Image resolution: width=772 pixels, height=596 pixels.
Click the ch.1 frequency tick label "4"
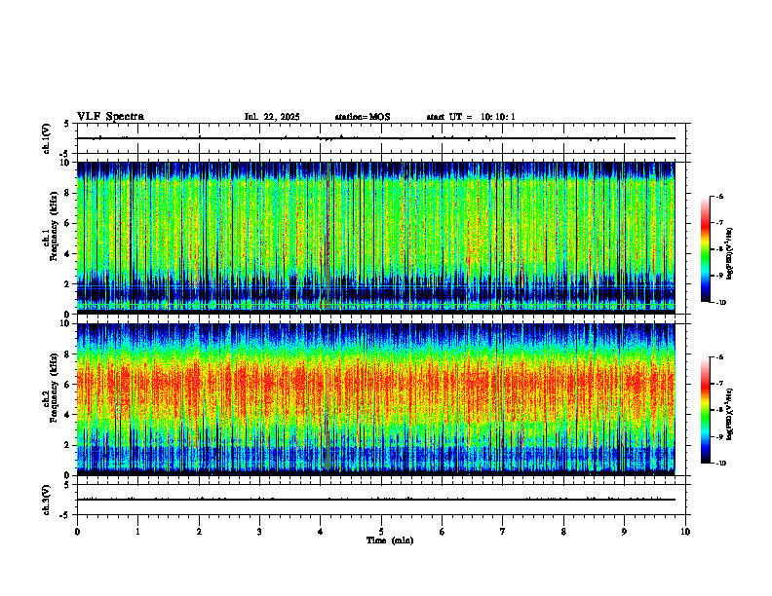click(68, 254)
